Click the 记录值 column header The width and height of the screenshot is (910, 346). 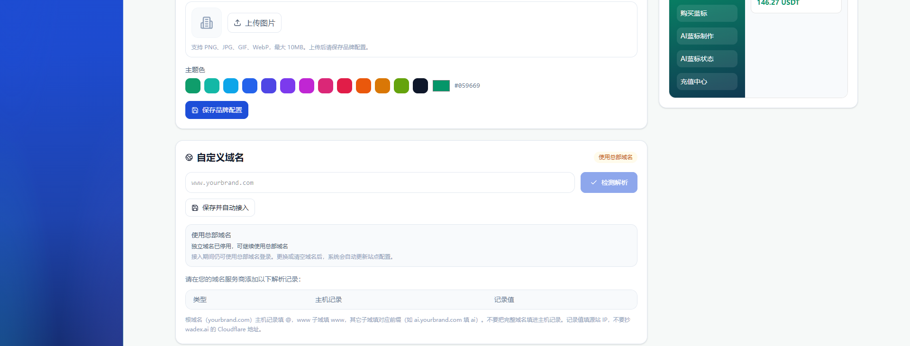[504, 300]
